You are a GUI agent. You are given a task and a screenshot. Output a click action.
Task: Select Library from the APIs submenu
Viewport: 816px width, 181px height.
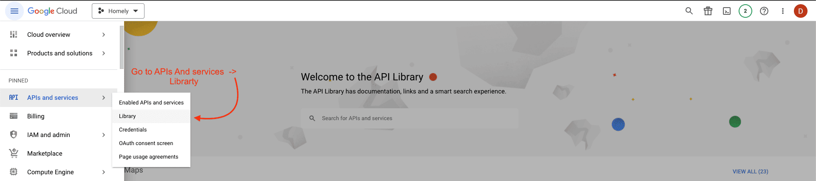click(127, 116)
